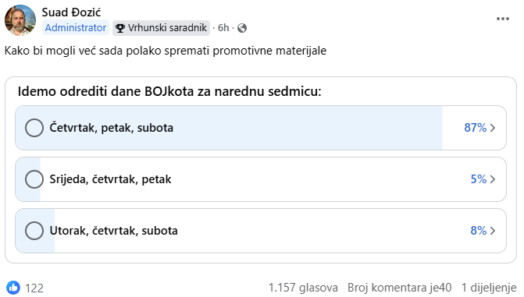Screen dimensions: 524x297
Task: Expand voters via the 8% chevron
Action: [493, 231]
